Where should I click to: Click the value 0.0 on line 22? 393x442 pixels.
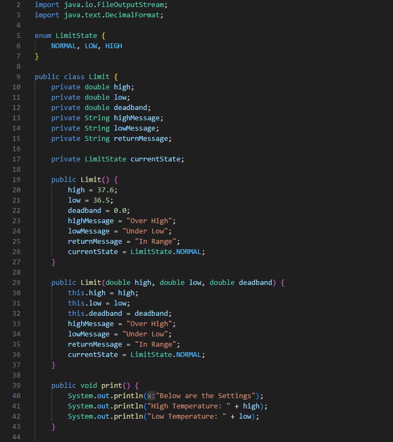click(x=120, y=211)
